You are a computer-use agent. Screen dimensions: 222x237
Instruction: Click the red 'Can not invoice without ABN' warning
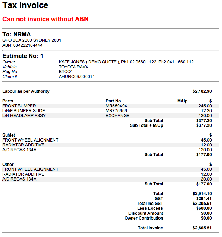tap(45, 19)
